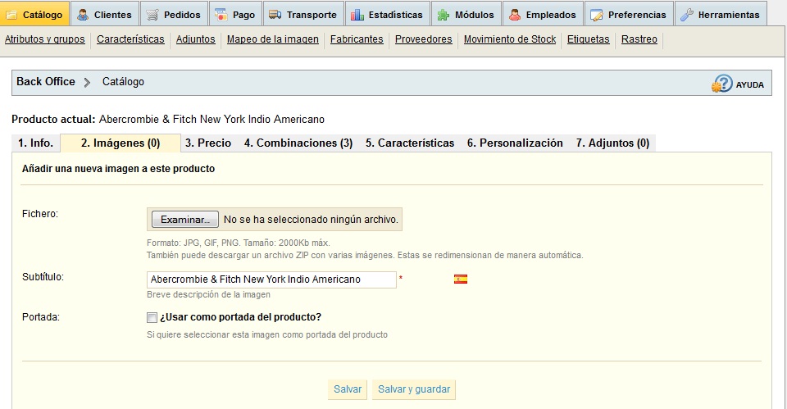Click the Empleados person icon

coord(515,15)
